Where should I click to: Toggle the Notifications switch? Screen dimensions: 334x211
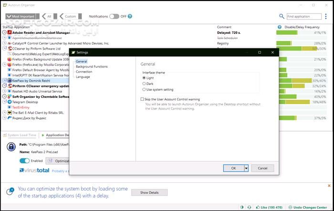[114, 16]
